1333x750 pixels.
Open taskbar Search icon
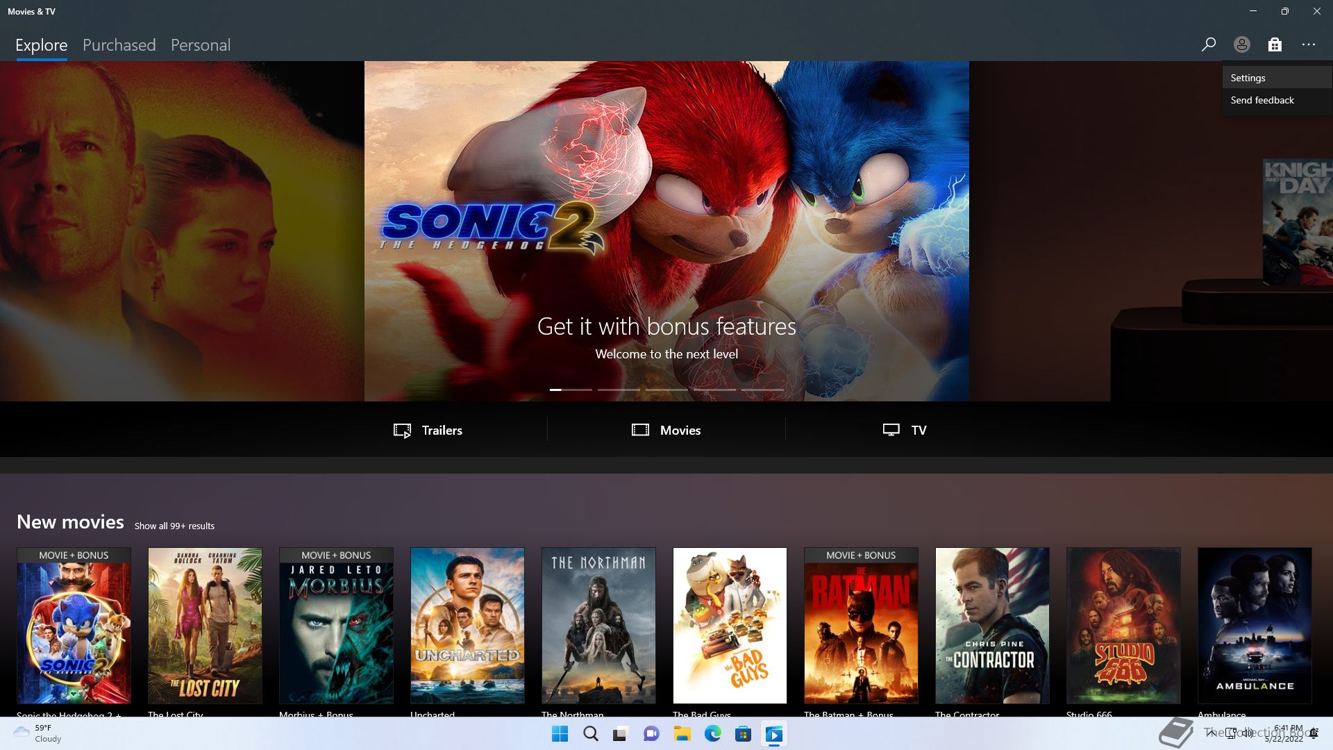[590, 734]
